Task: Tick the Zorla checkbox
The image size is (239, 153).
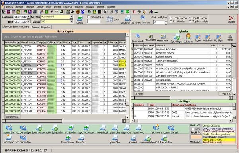Action: pos(193,129)
